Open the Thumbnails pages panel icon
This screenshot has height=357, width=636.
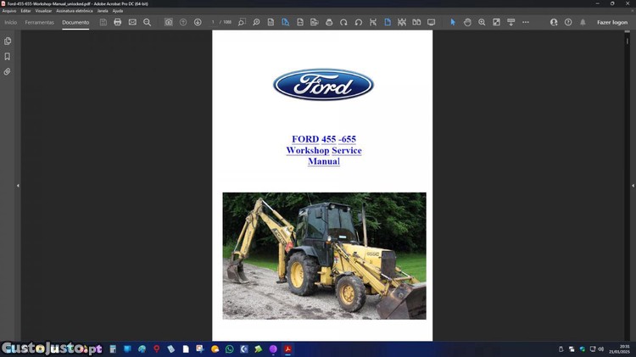[8, 41]
